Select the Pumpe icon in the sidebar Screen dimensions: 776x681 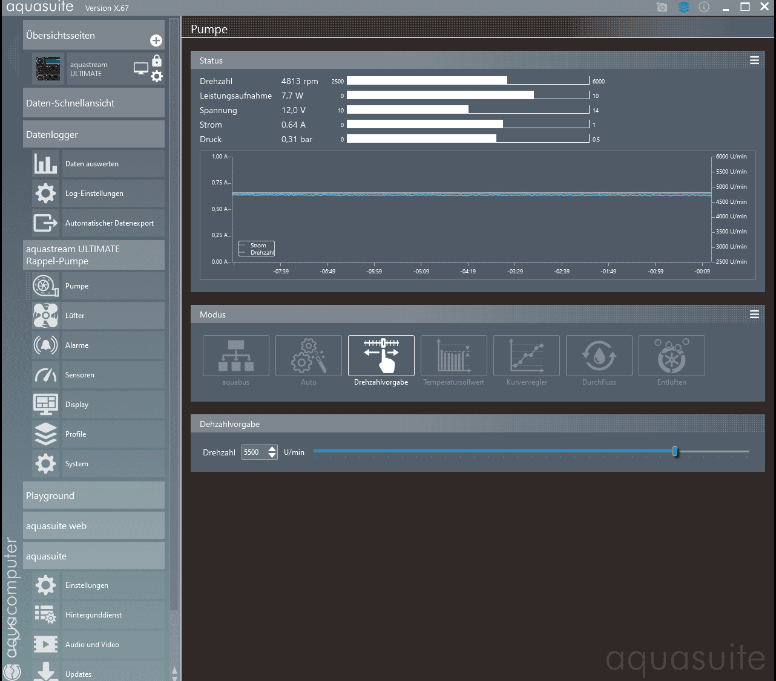[x=45, y=286]
